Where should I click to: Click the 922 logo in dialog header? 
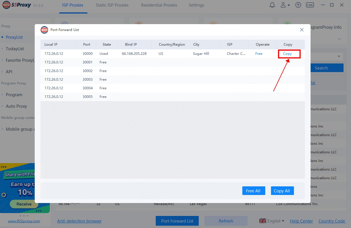click(x=44, y=30)
